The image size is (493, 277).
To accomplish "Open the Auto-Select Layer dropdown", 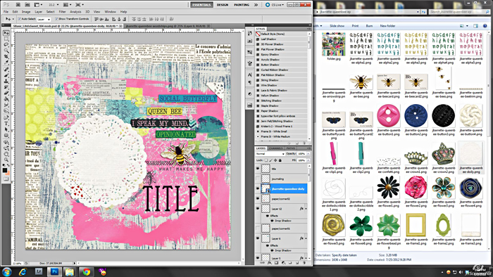I will [x=44, y=20].
